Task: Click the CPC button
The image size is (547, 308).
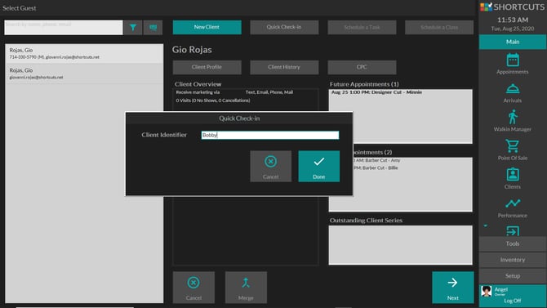Action: pyautogui.click(x=362, y=67)
